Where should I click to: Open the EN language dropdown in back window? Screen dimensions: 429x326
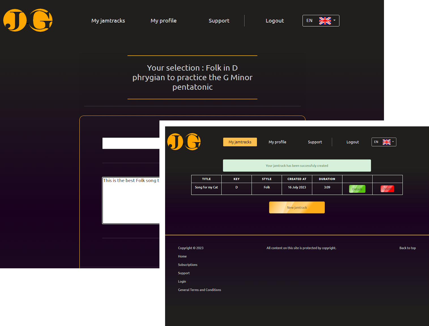321,21
